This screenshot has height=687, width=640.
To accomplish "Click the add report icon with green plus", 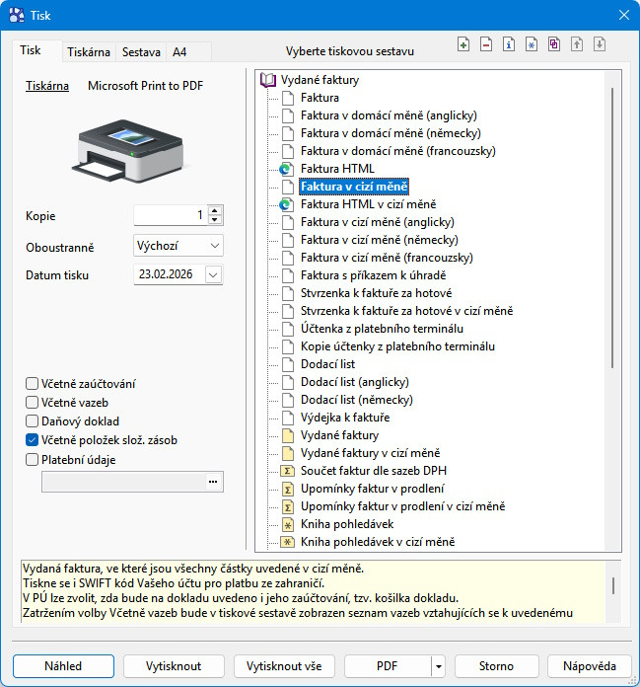I will [x=463, y=44].
